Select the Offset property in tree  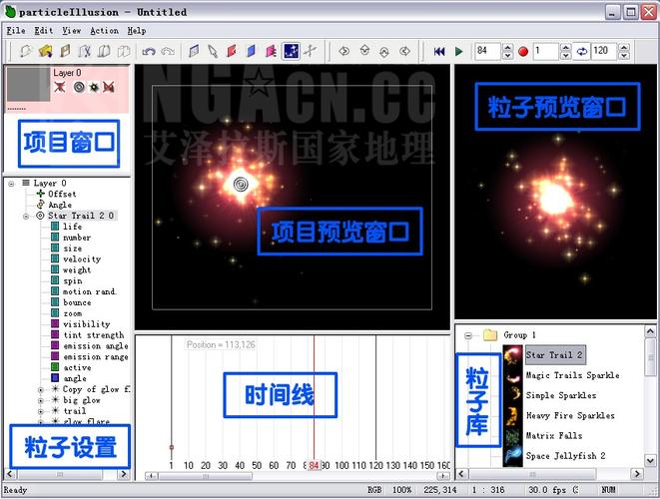[x=62, y=194]
